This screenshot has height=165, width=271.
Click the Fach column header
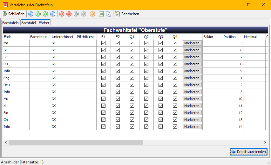point(16,37)
